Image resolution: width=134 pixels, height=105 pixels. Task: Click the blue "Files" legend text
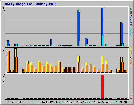[131, 21]
